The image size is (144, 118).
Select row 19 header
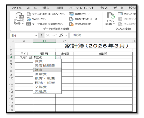(x=11, y=110)
